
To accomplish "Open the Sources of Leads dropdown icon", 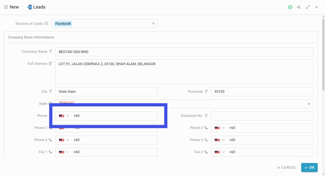I will (x=46, y=24).
